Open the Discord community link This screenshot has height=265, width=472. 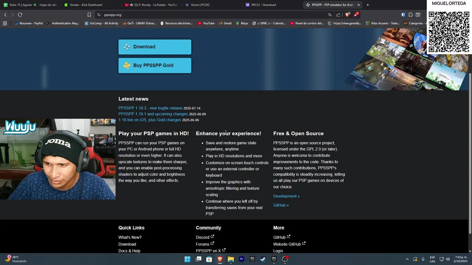pos(205,237)
